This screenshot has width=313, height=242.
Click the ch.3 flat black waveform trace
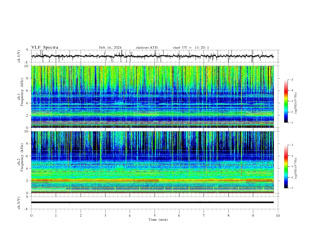pos(152,202)
